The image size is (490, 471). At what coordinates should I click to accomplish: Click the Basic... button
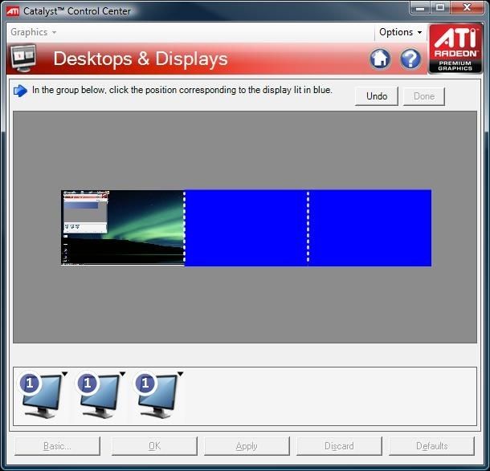(57, 445)
